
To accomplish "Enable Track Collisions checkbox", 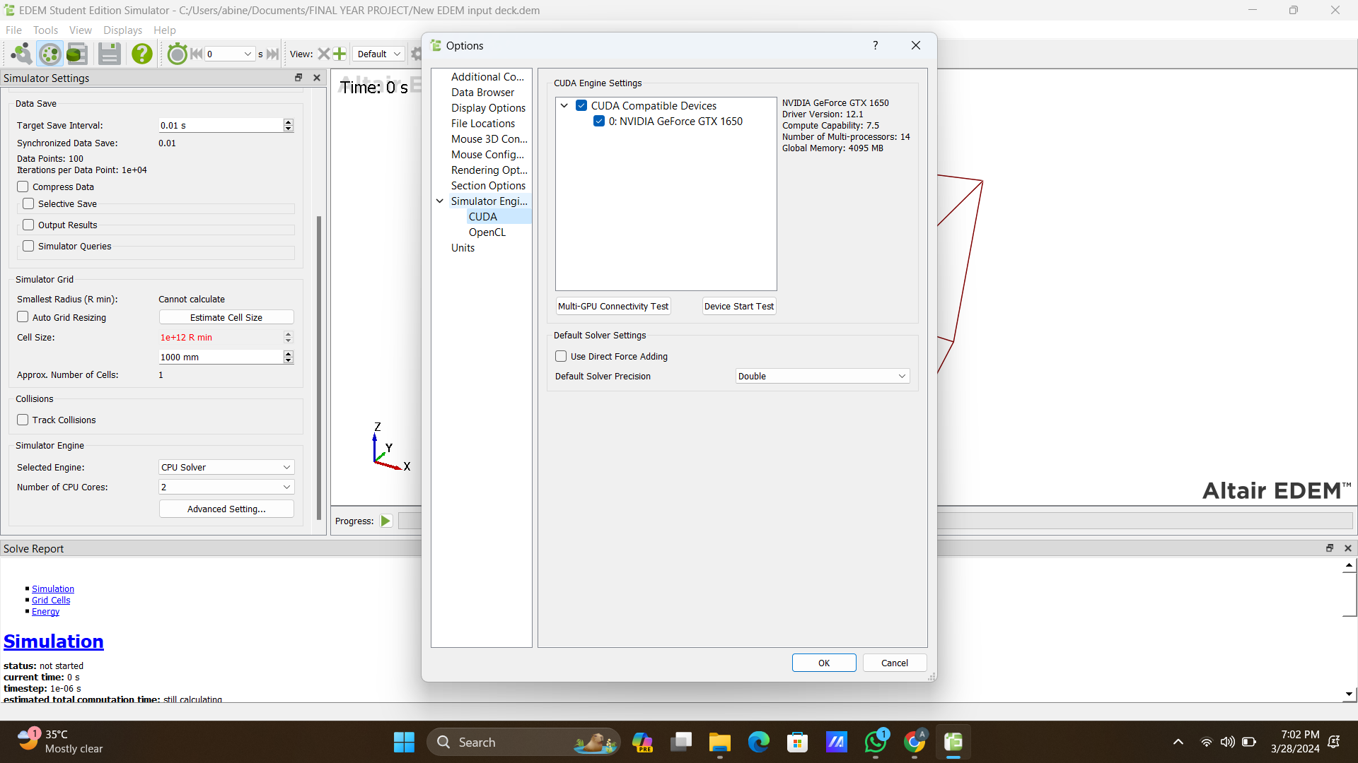I will click(x=23, y=420).
